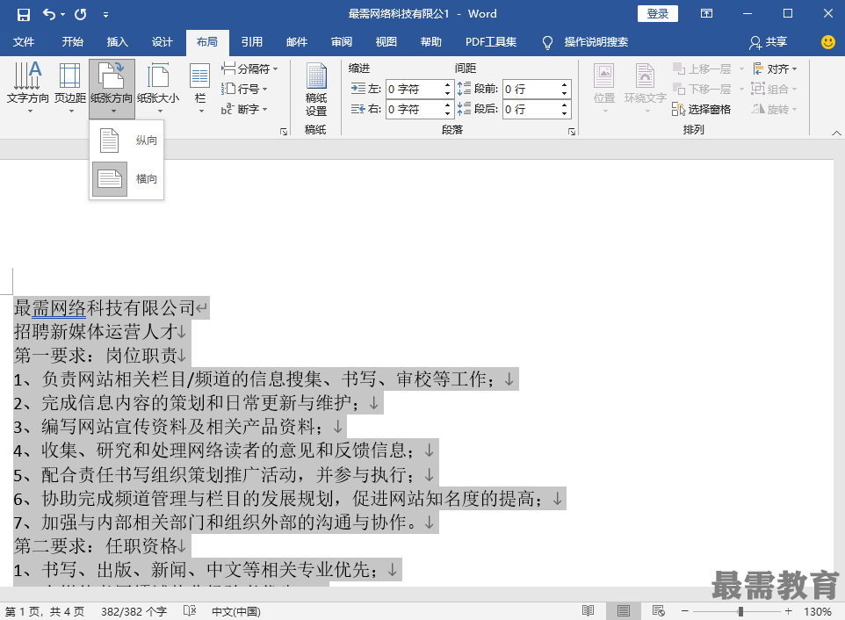Viewport: 845px width, 620px height.
Task: Click the left indent 左 value field
Action: point(414,89)
